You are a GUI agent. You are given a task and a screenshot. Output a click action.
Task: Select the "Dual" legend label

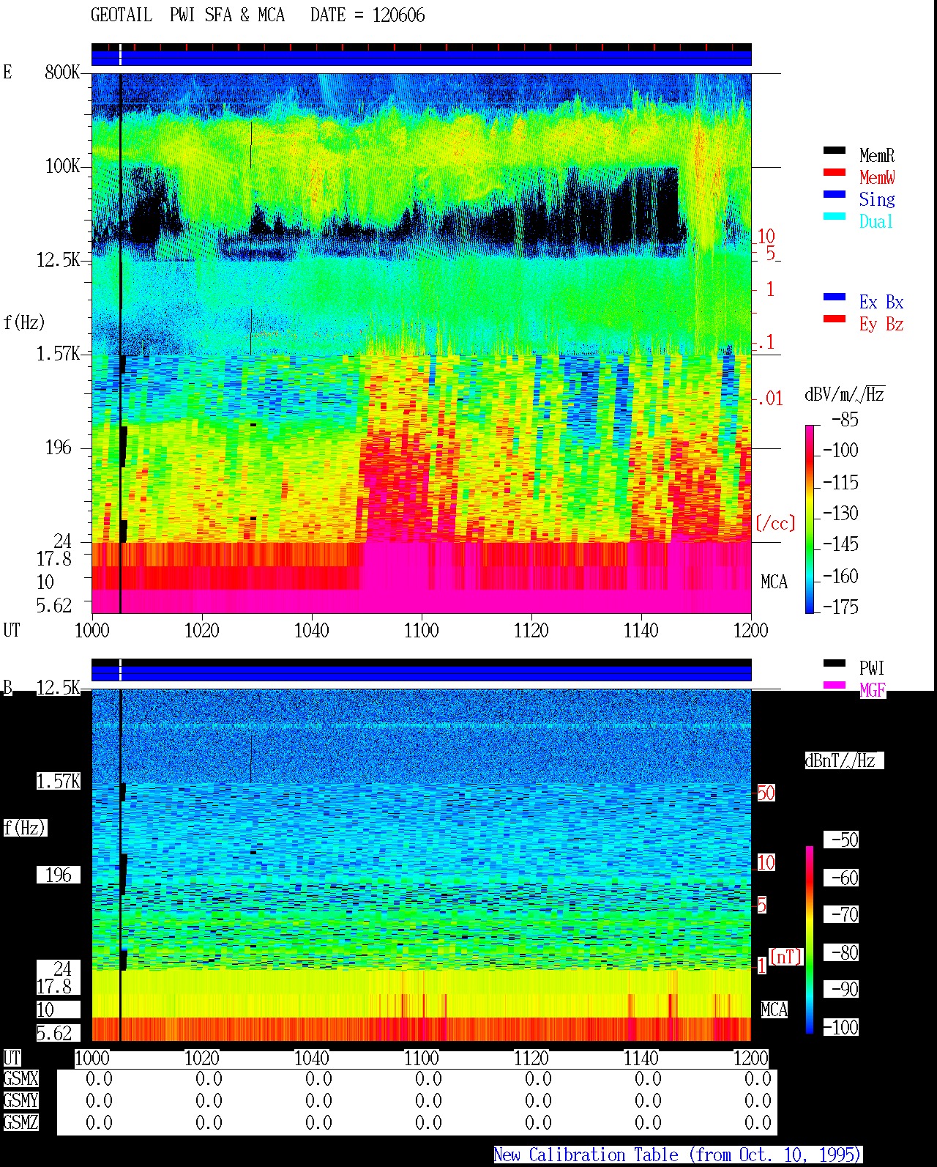click(877, 221)
